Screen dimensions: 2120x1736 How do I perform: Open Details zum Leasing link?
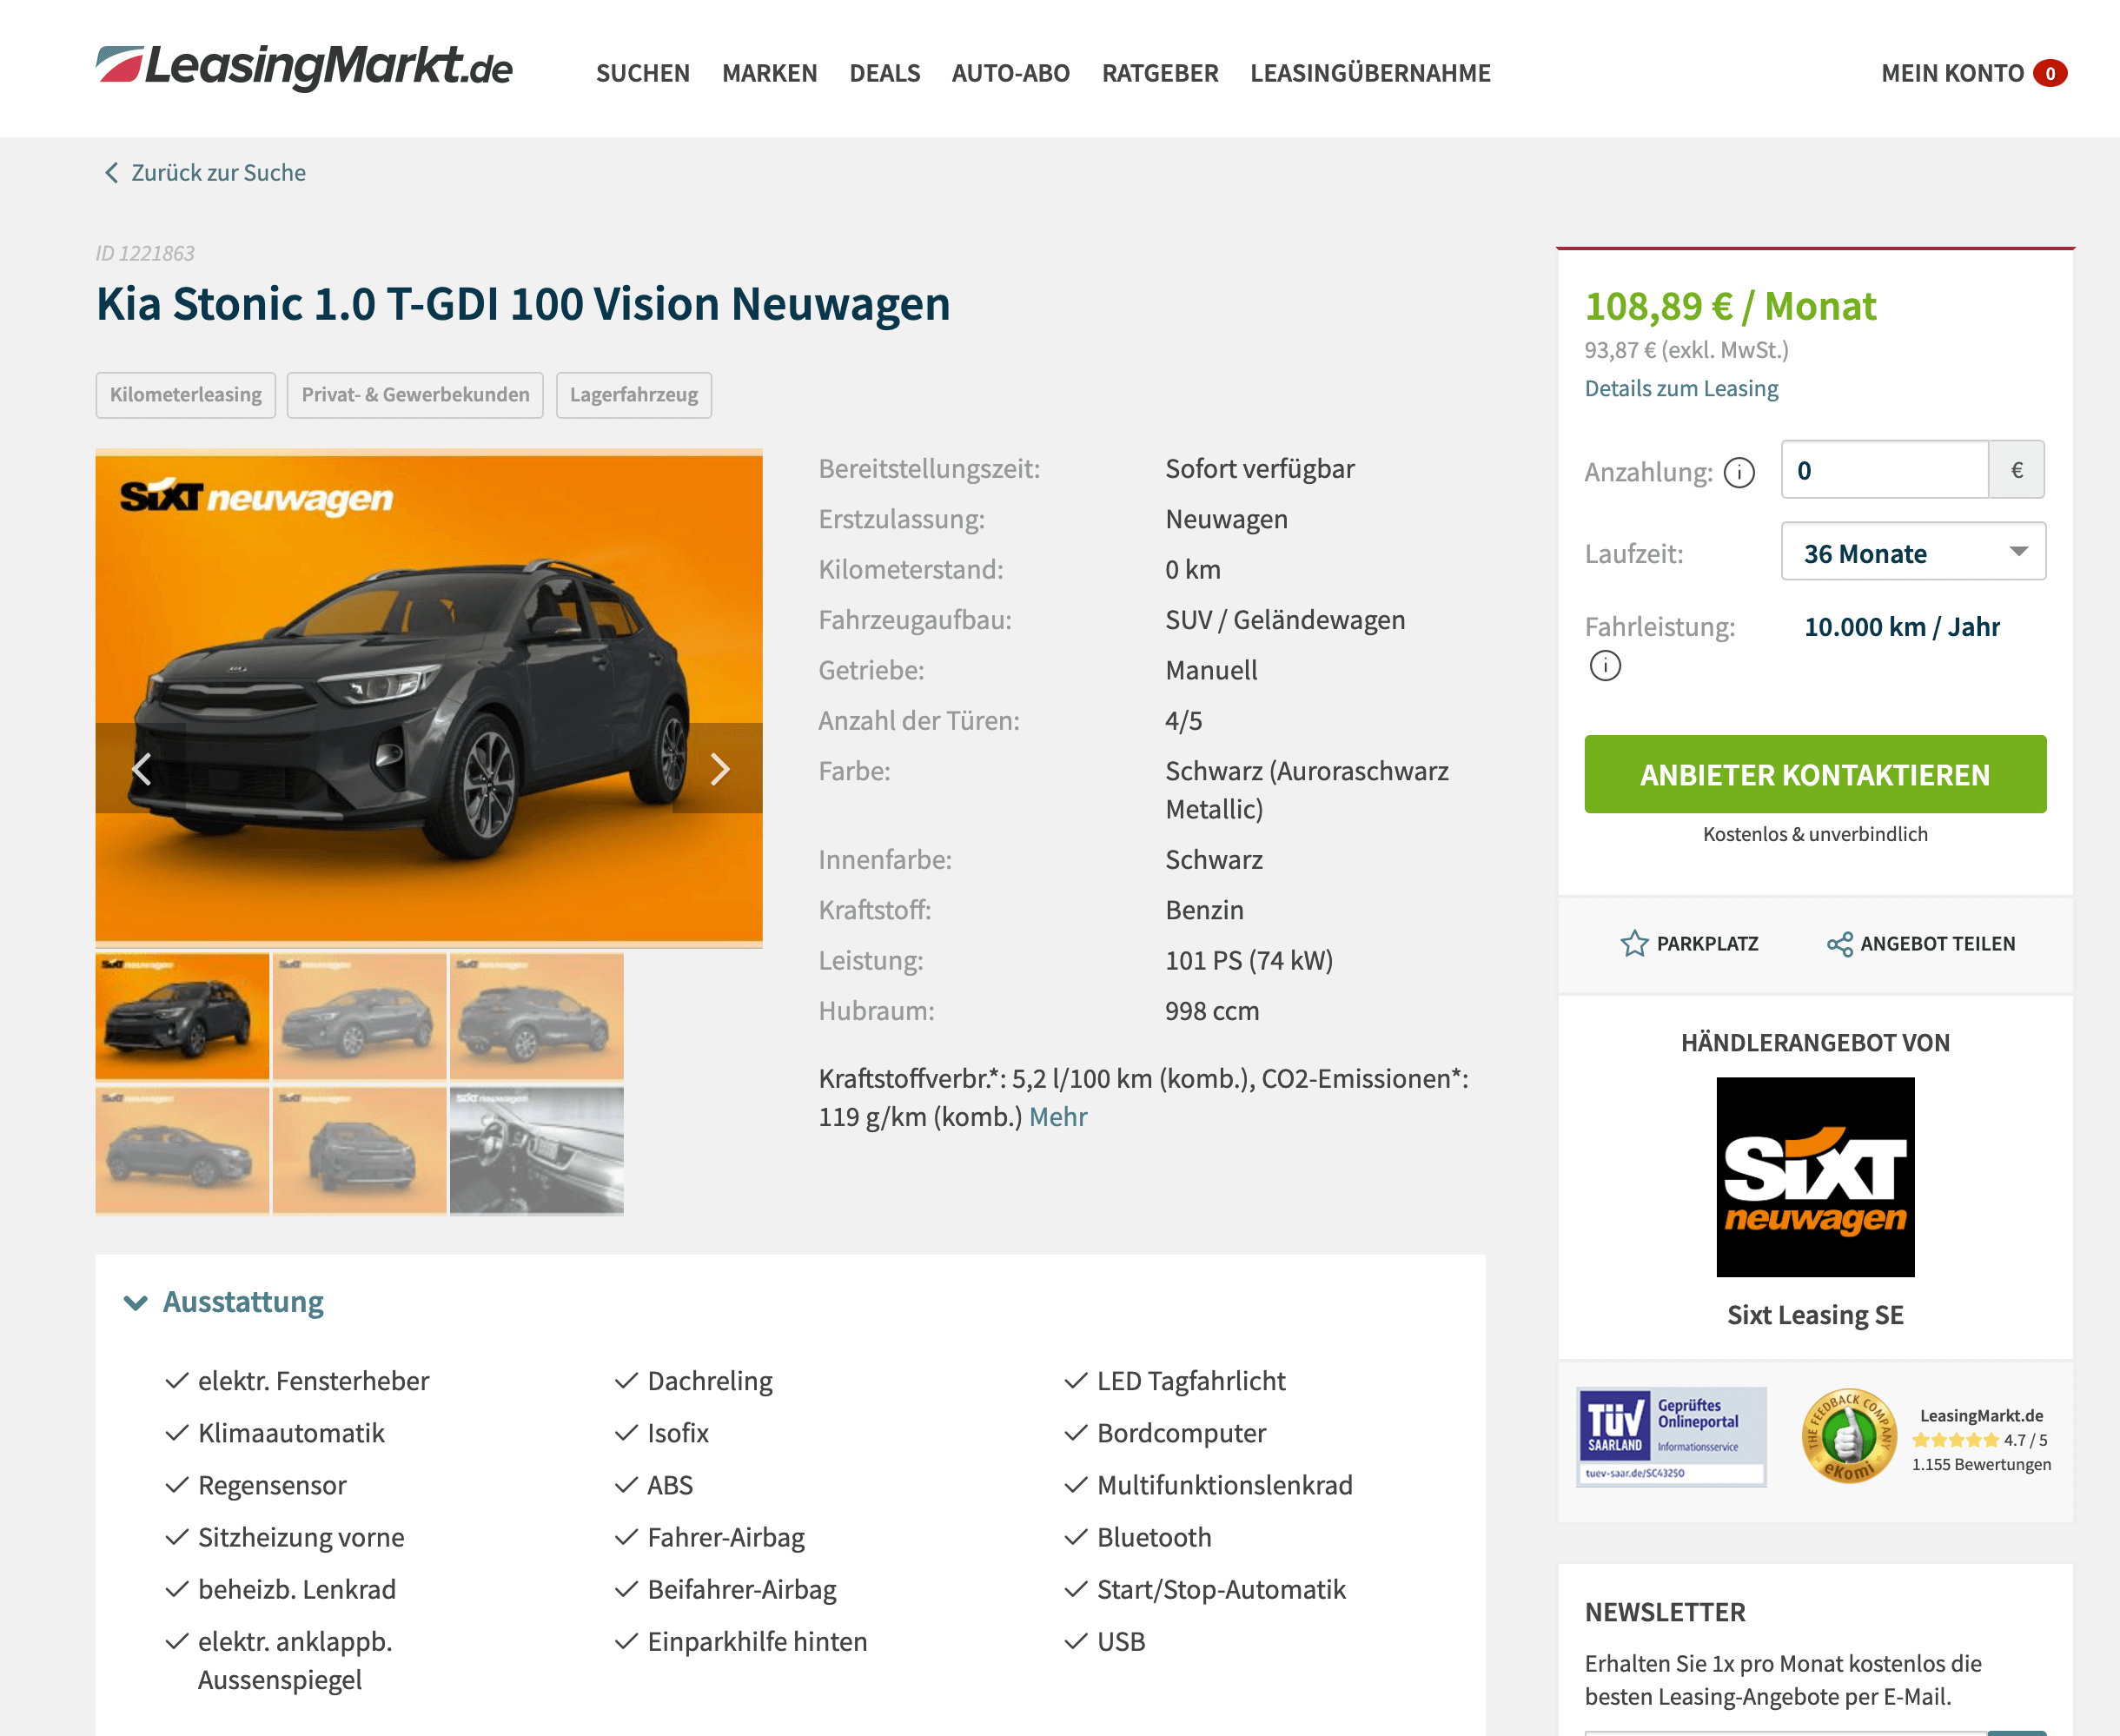pos(1681,388)
